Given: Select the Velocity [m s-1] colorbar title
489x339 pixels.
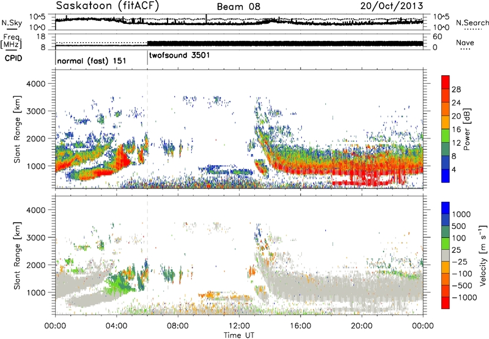Looking at the screenshot, I should point(483,255).
